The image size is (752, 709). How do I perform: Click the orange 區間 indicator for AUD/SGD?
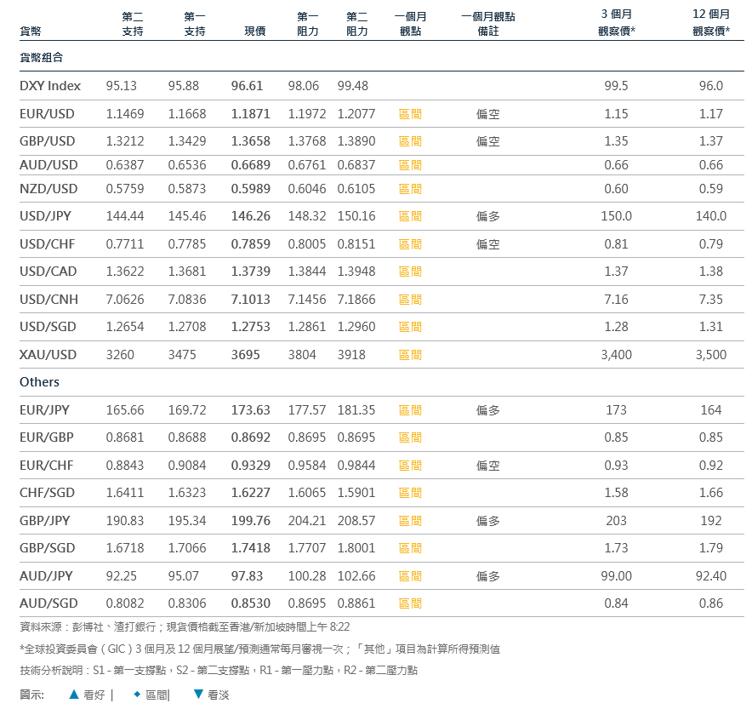tap(410, 604)
